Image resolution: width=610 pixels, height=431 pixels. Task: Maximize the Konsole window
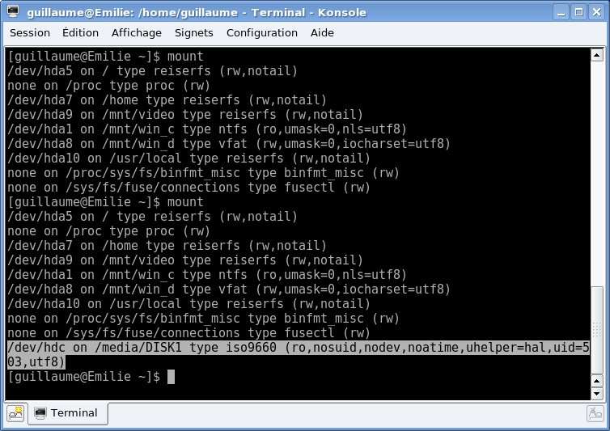579,12
